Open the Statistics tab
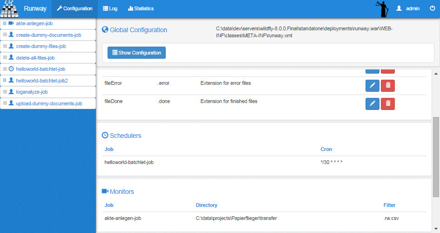The width and height of the screenshot is (440, 233). coord(141,9)
